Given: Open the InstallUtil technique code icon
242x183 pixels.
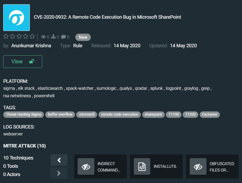Looking at the screenshot, I should pos(142,166).
